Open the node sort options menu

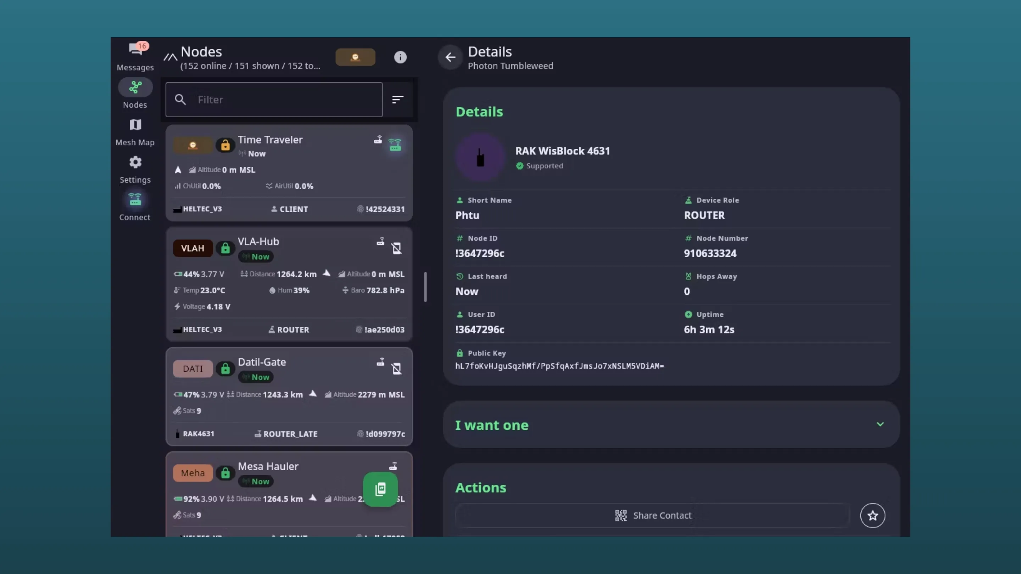click(397, 100)
